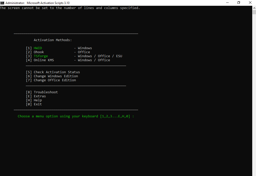Click the screen size error message
The width and height of the screenshot is (256, 176).
[x=70, y=8]
